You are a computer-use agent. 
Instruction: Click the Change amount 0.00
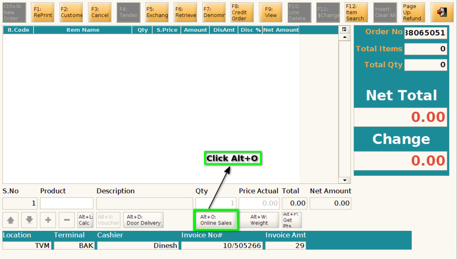400,161
